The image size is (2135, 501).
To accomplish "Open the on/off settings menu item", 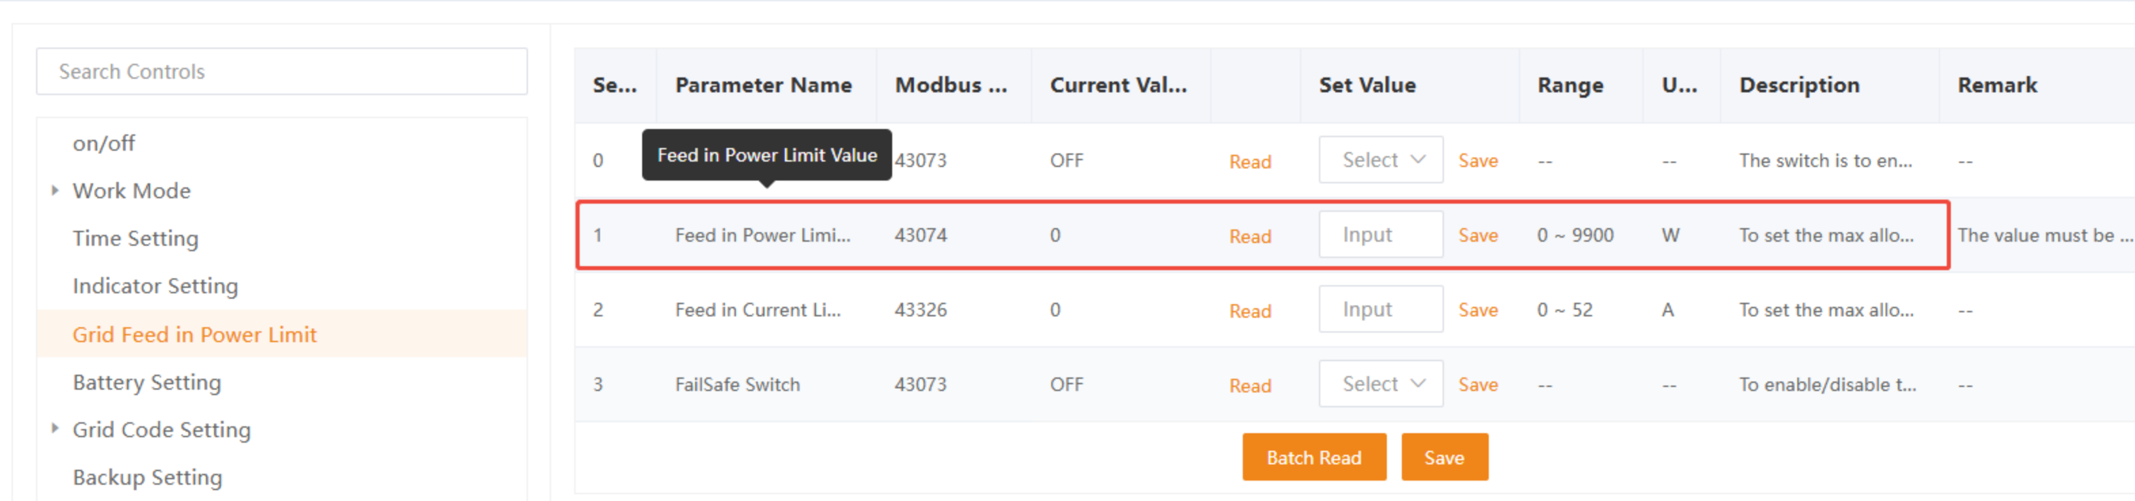I will tap(103, 143).
